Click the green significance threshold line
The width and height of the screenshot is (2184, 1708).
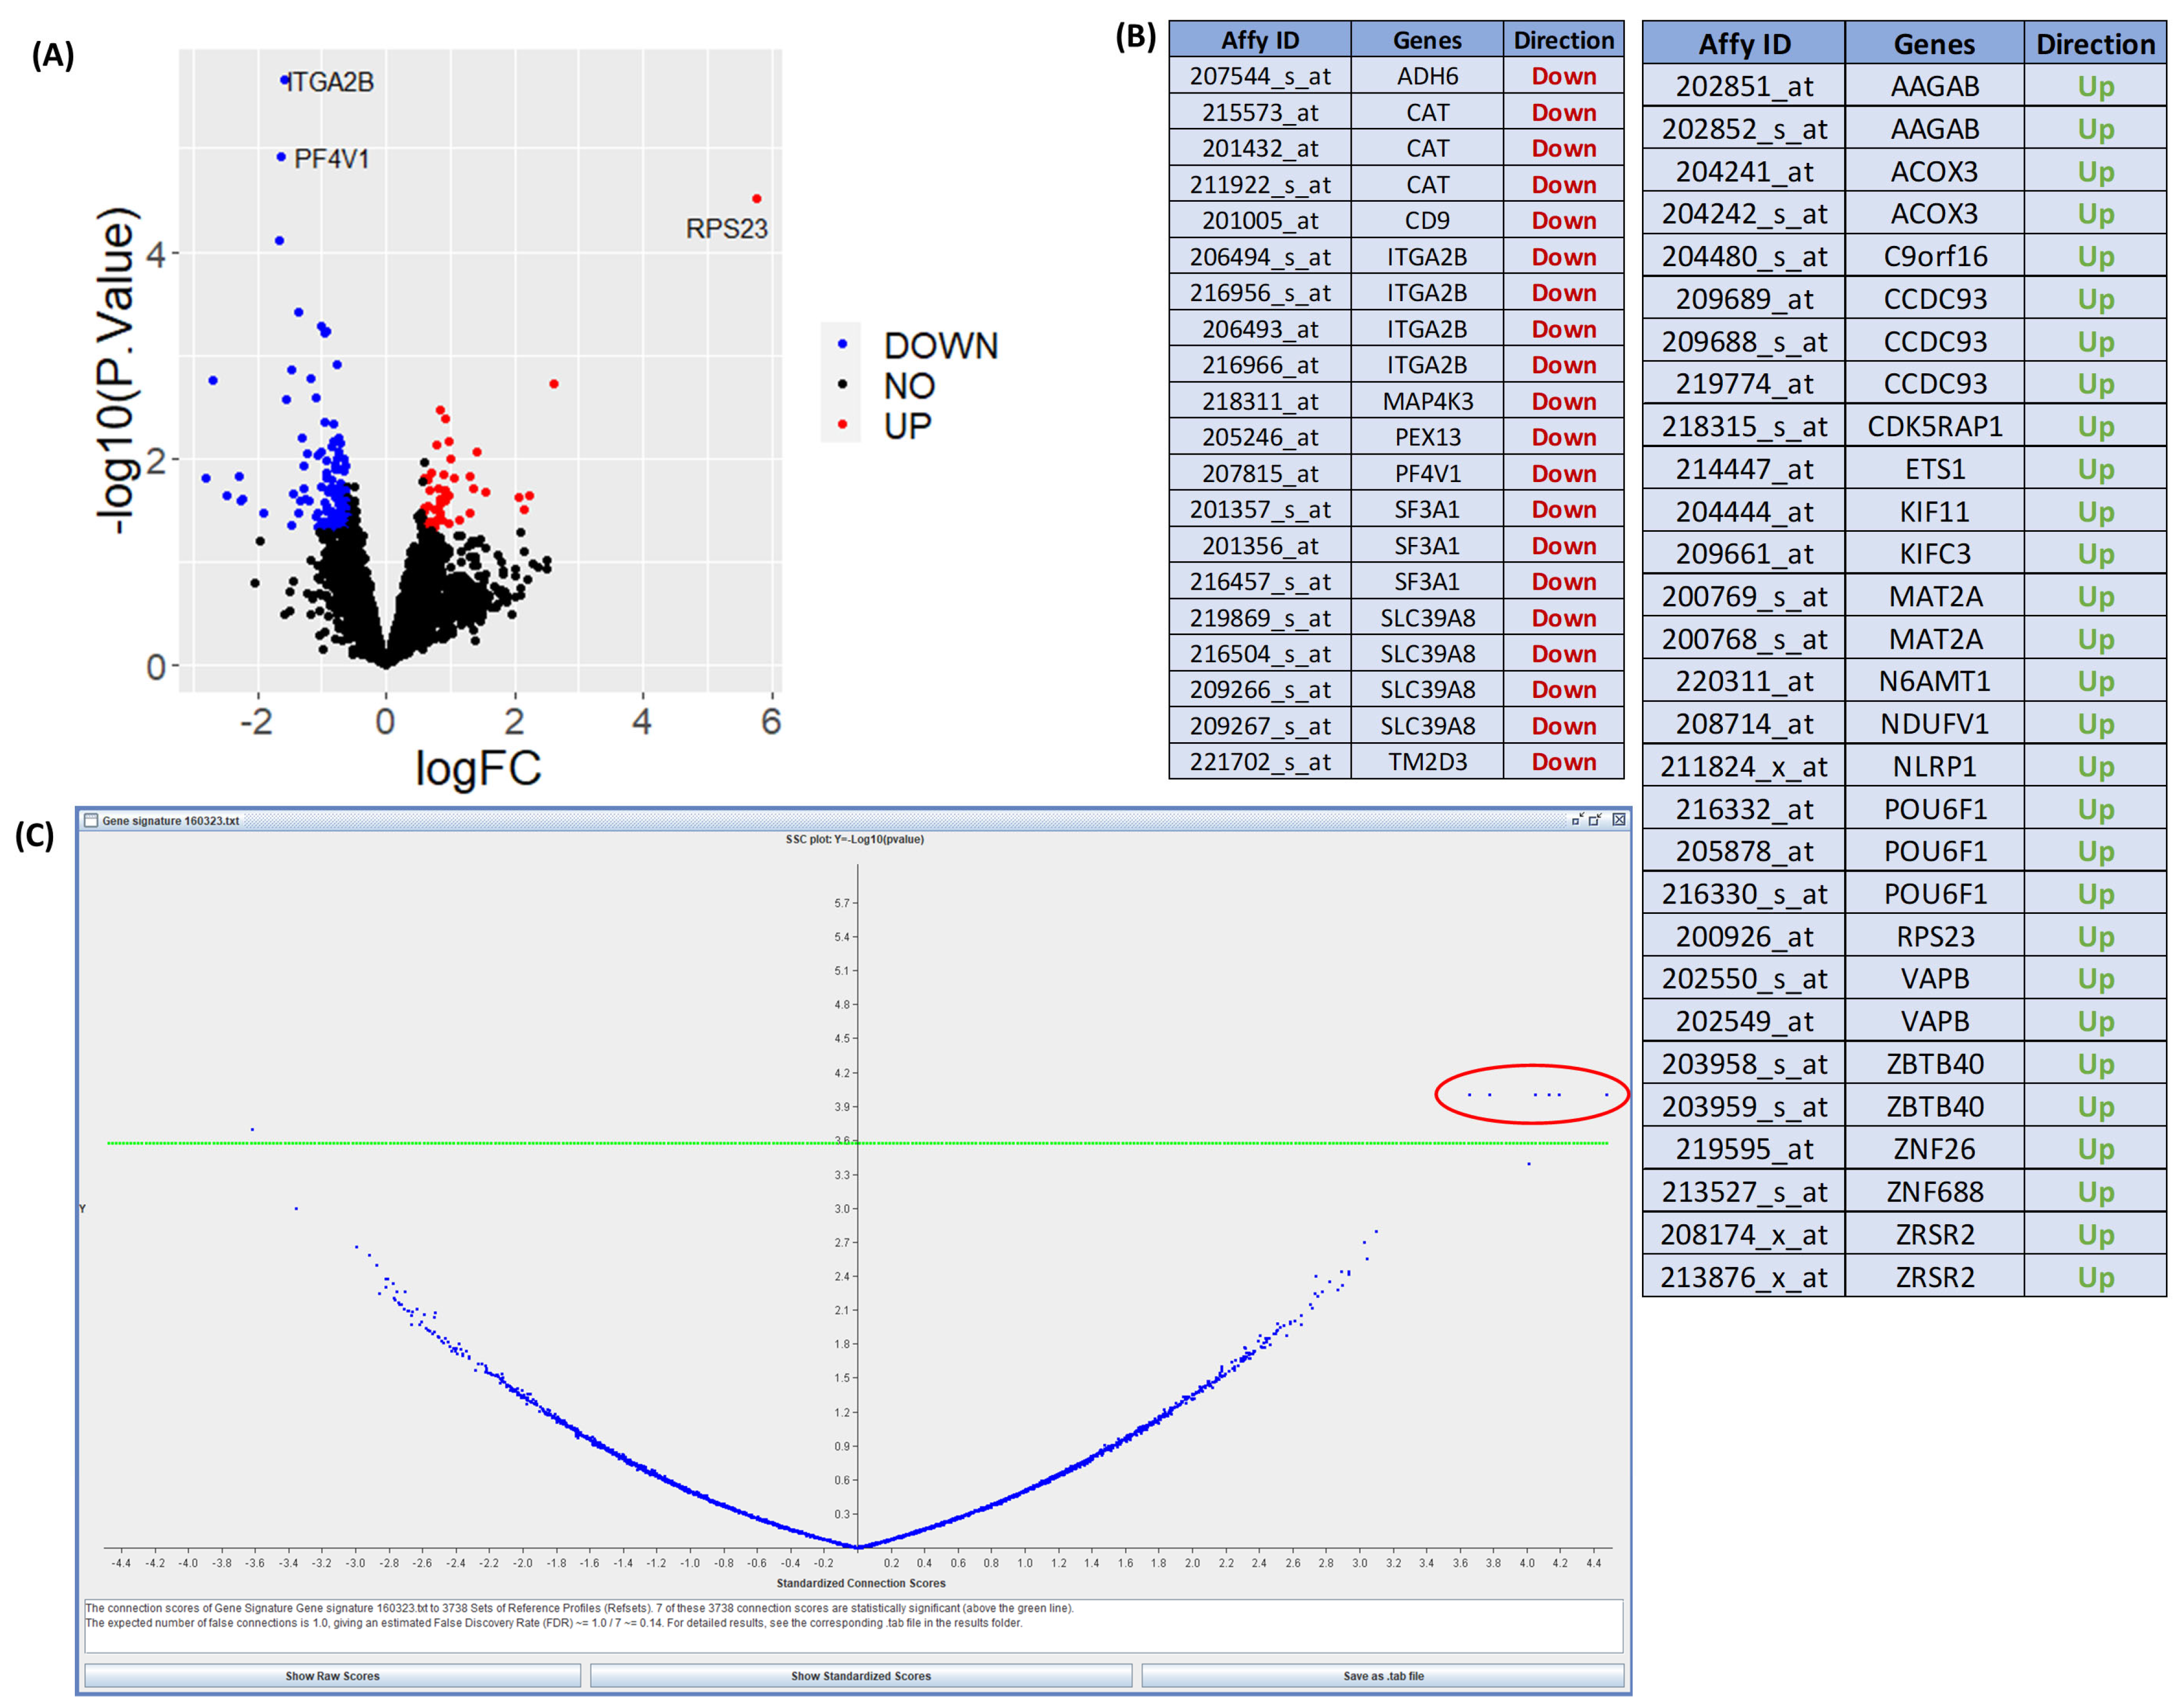tap(600, 1143)
